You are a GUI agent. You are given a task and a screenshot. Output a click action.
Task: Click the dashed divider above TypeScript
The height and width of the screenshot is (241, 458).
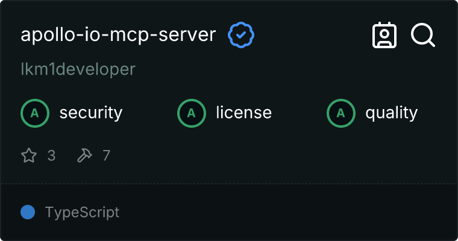(x=229, y=184)
